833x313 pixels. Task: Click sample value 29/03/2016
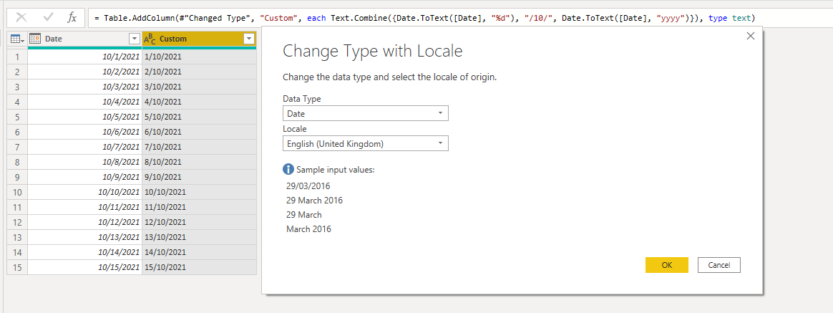[x=308, y=186]
